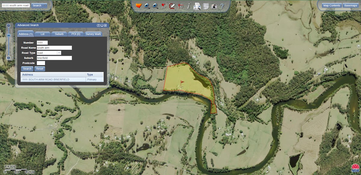
Task: Go to the next map extent
Action: point(156,6)
